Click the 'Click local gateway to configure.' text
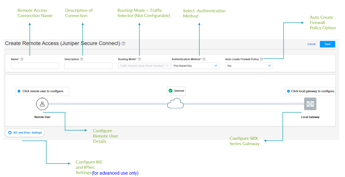 (x=313, y=91)
